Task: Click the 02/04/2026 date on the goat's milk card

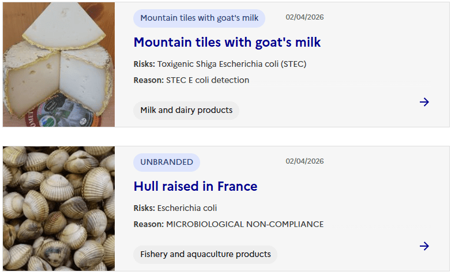Action: [305, 17]
